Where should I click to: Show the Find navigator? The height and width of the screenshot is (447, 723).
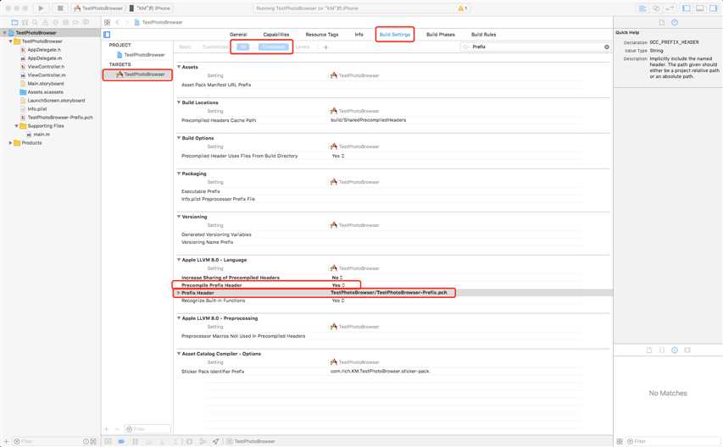click(x=35, y=22)
